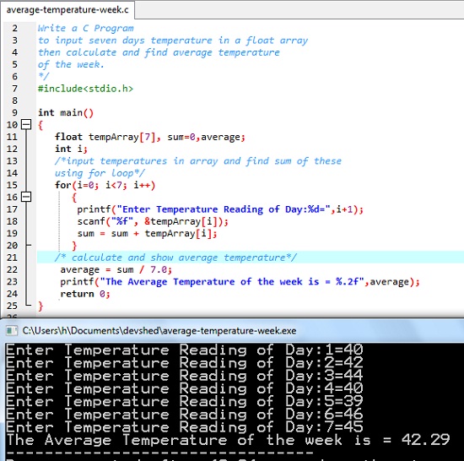Click the 'of the week.' comment line
This screenshot has width=464, height=461.
click(x=71, y=64)
